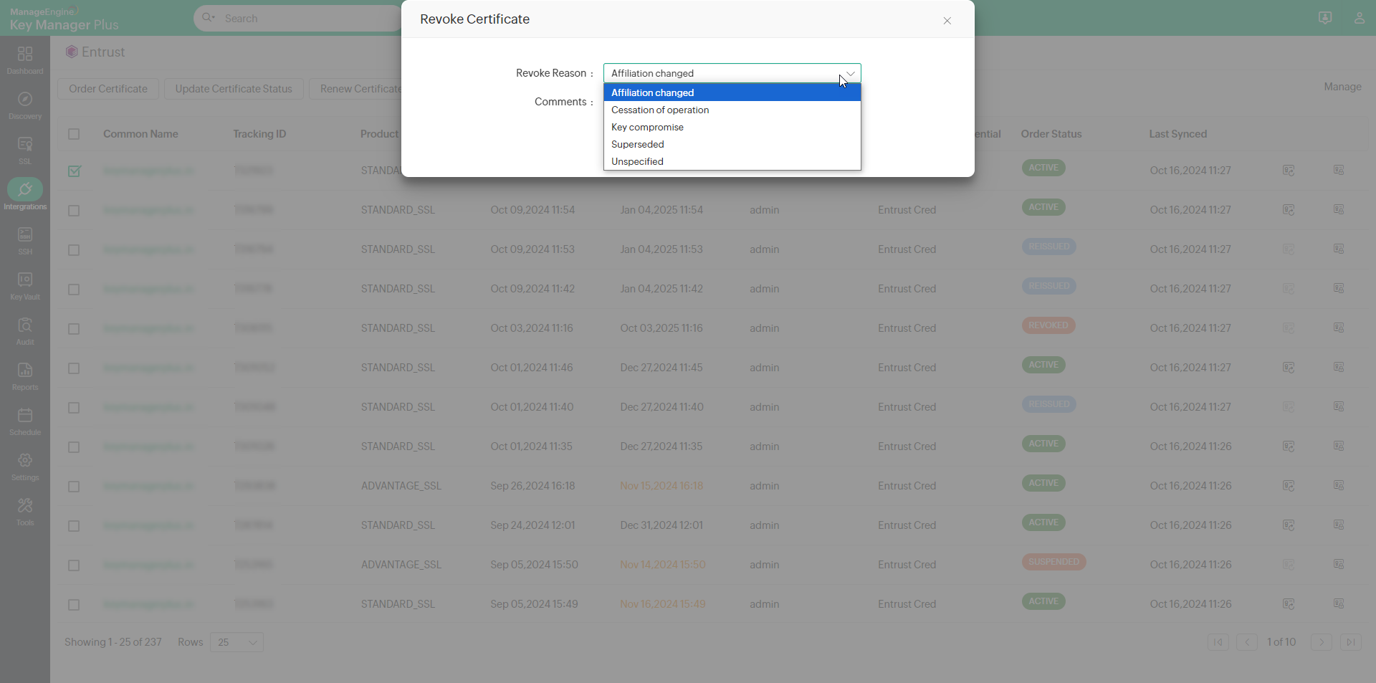1376x683 pixels.
Task: Uncheck the first certificate row checkbox
Action: click(x=74, y=171)
